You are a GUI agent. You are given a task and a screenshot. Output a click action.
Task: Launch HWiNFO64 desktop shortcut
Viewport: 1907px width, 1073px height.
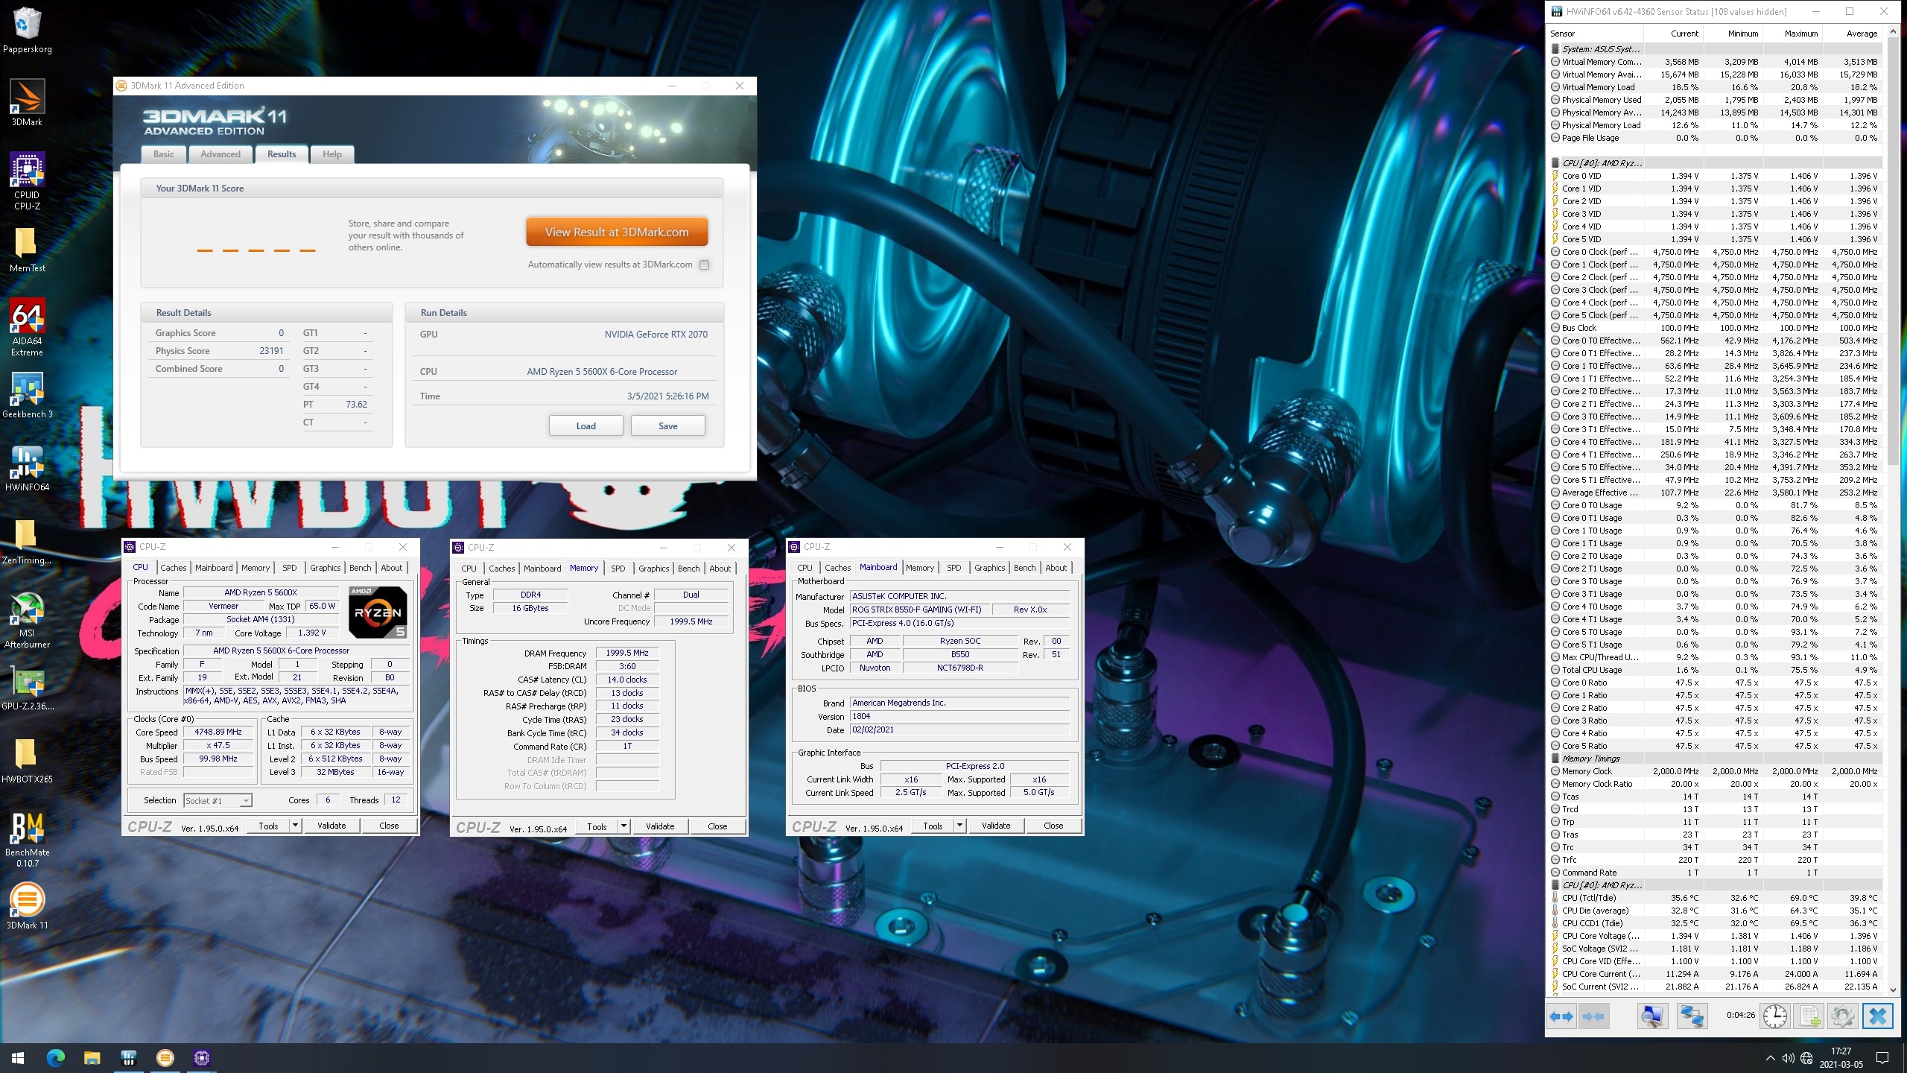coord(27,469)
